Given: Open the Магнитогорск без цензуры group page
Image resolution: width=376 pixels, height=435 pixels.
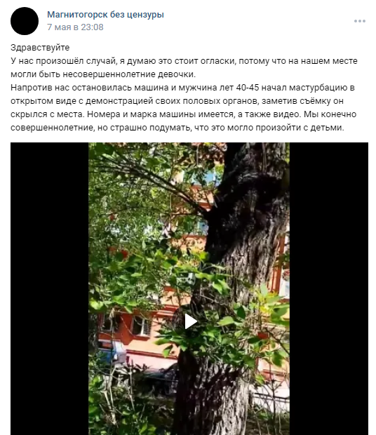Looking at the screenshot, I should click(105, 15).
